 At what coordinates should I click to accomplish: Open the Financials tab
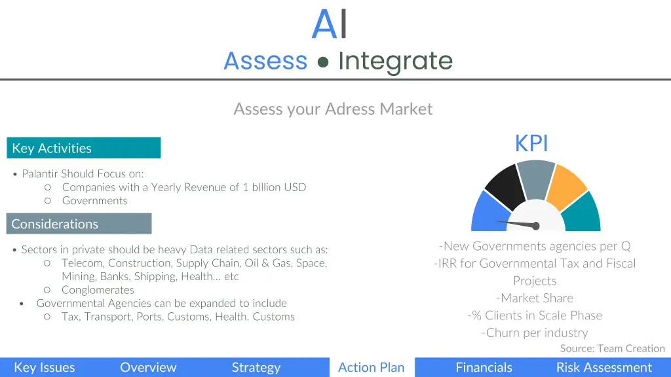coord(484,367)
